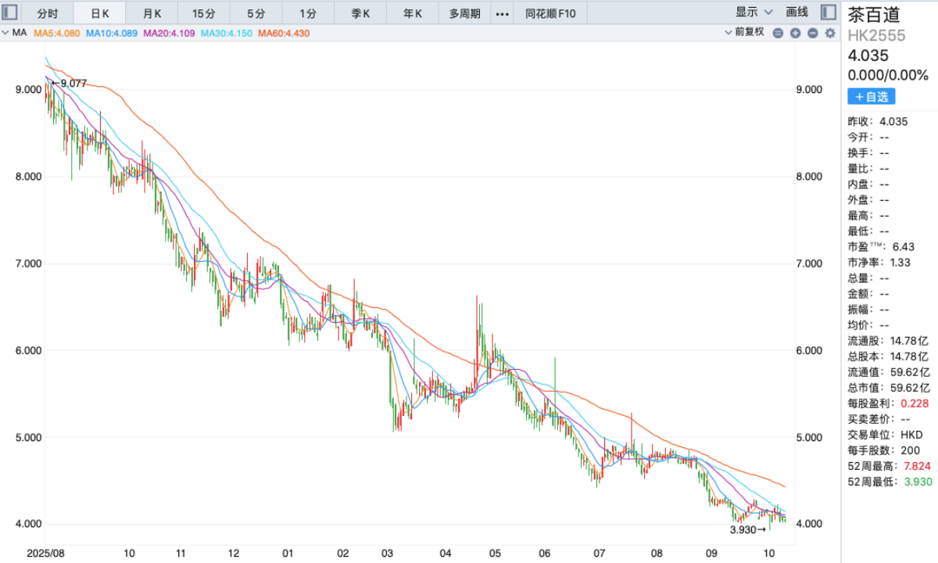Click the 画线 drawing tool button
This screenshot has height=563, width=938.
[797, 13]
